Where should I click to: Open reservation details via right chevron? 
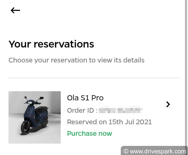168,104
